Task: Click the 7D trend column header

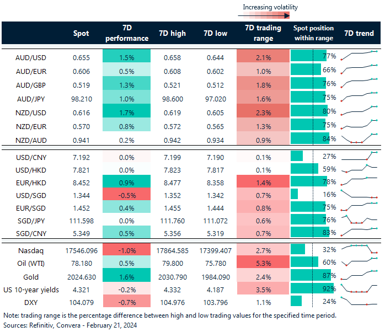Action: [x=359, y=34]
